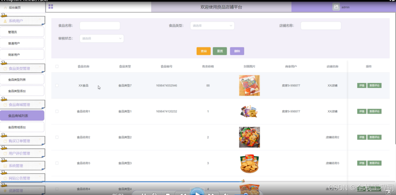Click 卖家9-998877 in XX食品 row

point(291,85)
